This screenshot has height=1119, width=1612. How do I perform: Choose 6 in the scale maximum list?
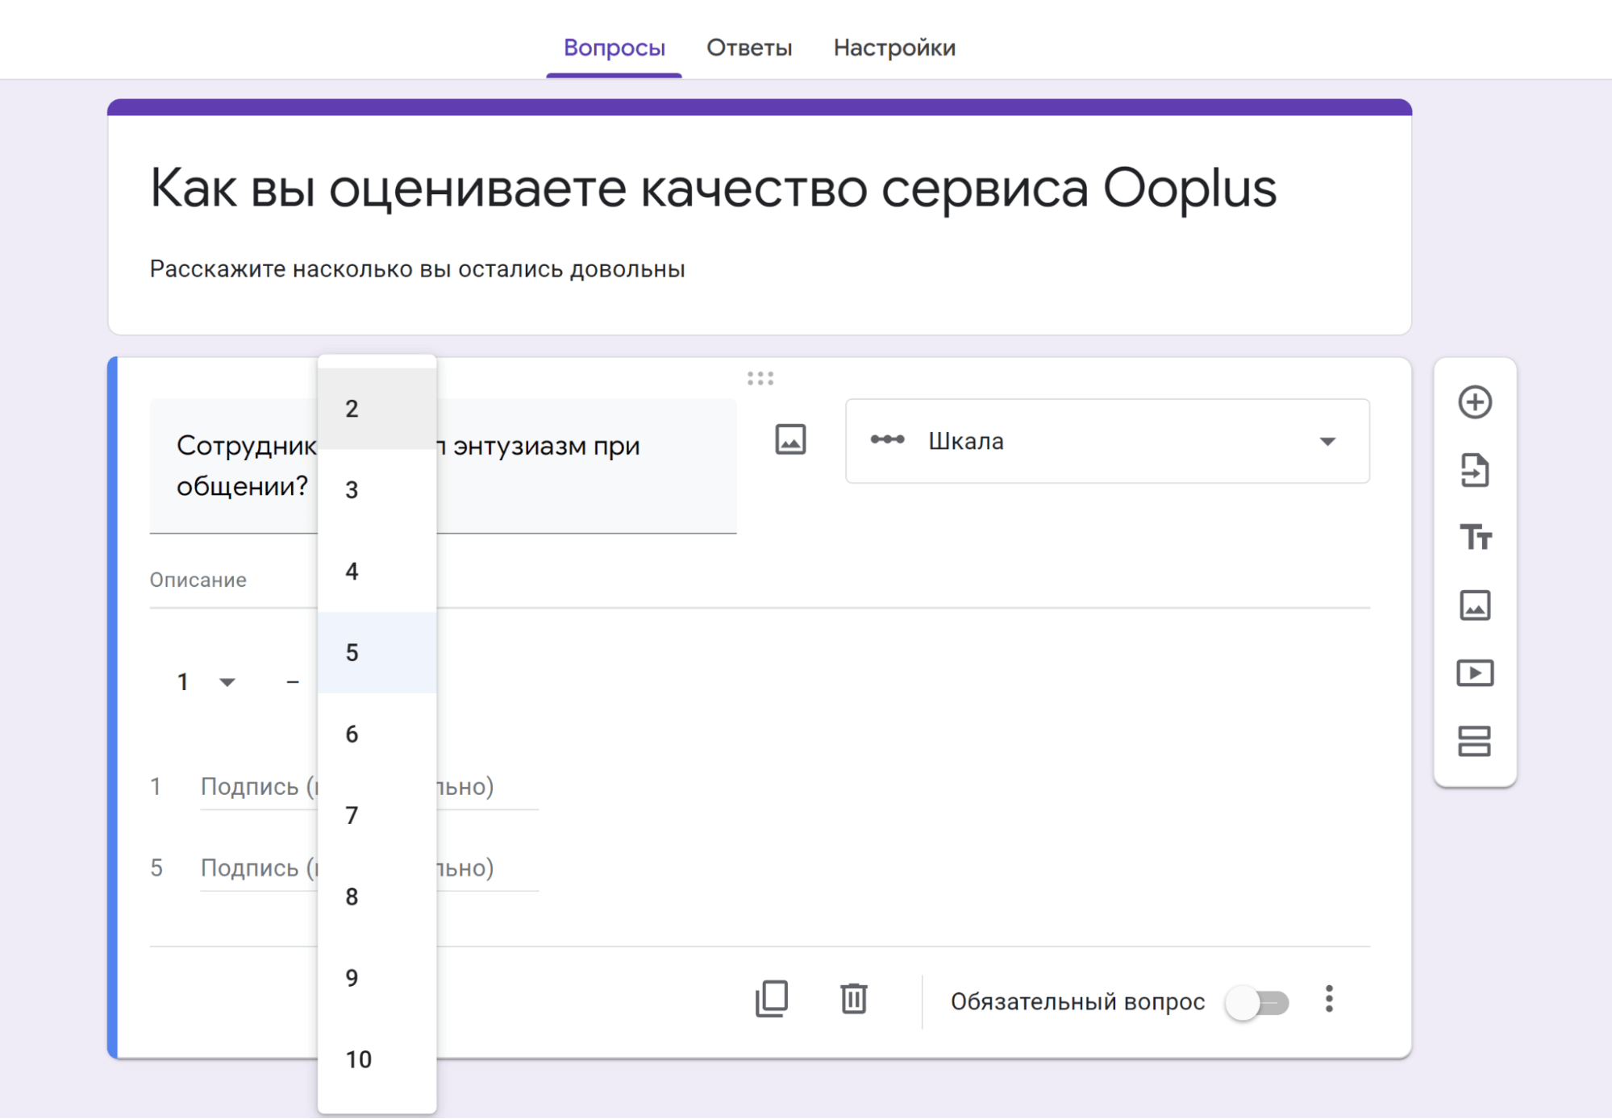click(x=377, y=734)
